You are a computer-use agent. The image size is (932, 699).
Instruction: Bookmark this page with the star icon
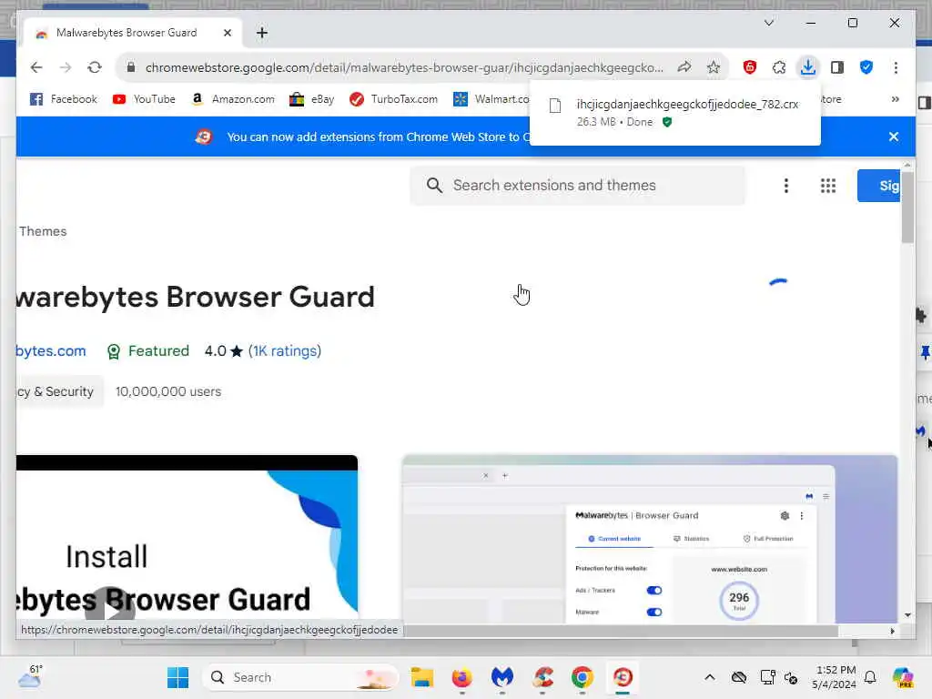(714, 67)
